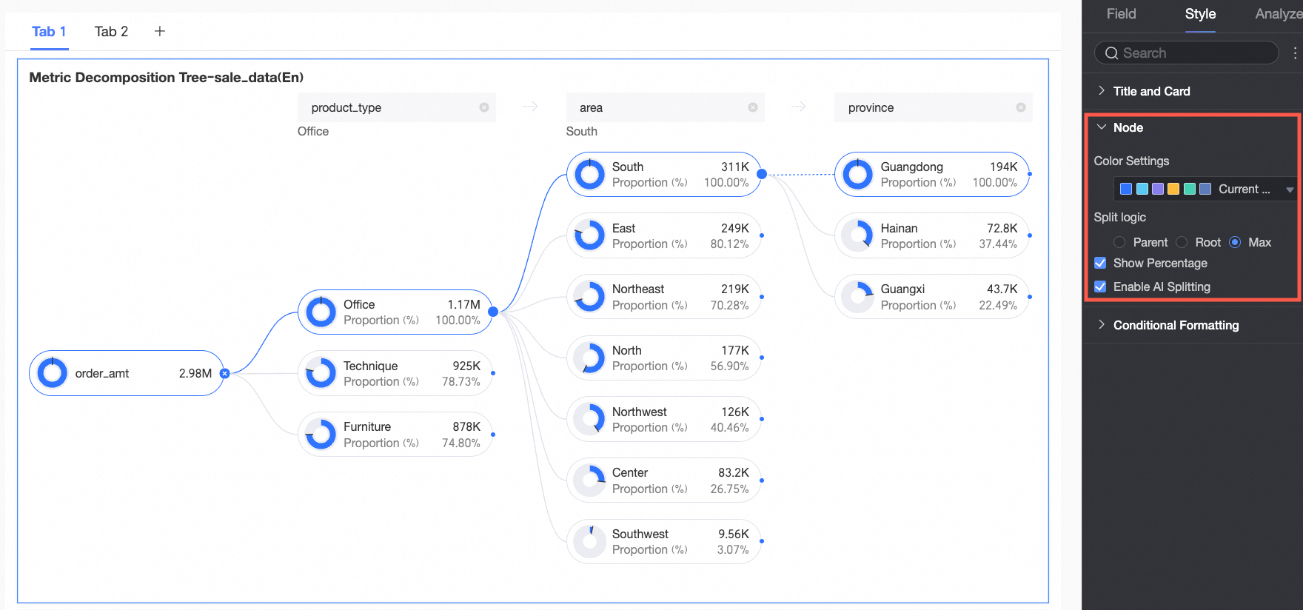
Task: Click the Office node expand dot
Action: coord(493,312)
